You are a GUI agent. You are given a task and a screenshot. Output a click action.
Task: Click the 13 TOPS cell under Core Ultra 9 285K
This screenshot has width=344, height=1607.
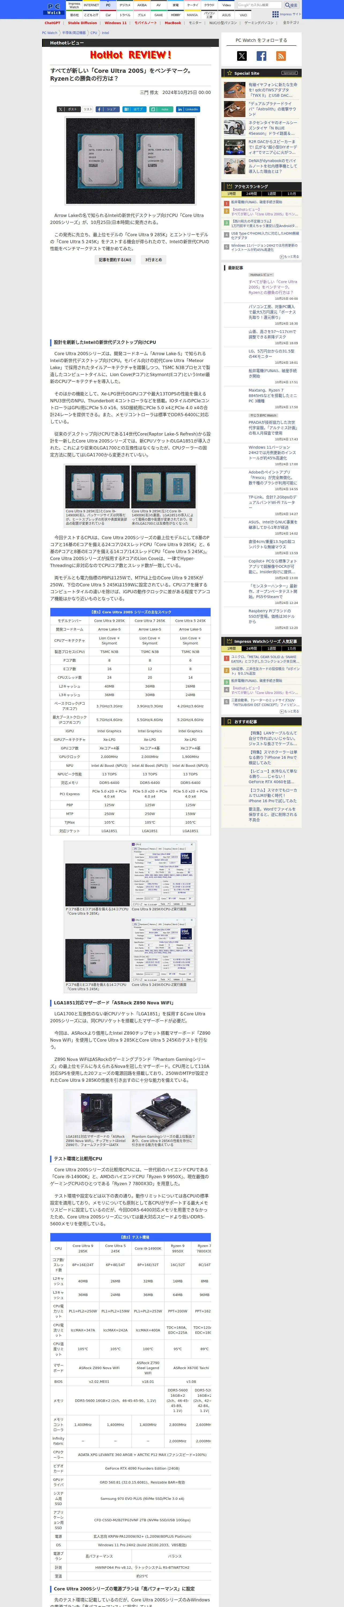(x=109, y=774)
